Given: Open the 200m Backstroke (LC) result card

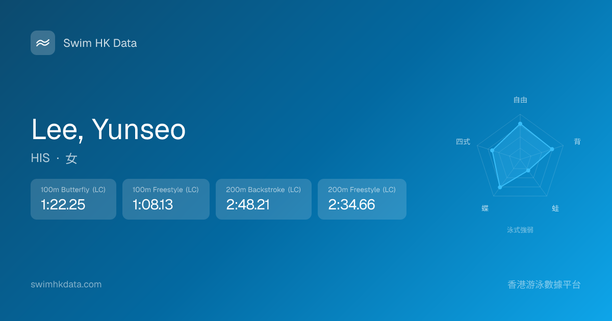Looking at the screenshot, I should [264, 199].
